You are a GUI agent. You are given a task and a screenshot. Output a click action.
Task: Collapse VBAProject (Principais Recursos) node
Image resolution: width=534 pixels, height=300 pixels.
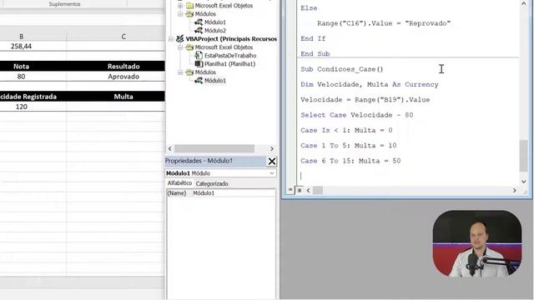coord(171,39)
